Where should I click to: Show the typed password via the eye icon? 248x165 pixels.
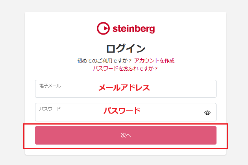click(207, 113)
